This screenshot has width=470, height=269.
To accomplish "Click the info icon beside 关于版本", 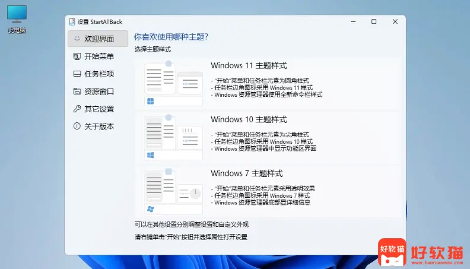I will point(77,126).
